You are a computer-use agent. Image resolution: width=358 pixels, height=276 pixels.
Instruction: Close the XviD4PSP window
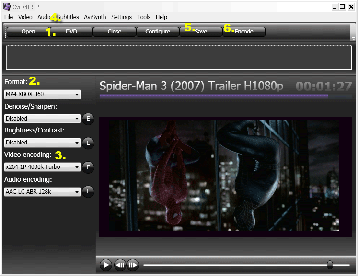[x=351, y=7]
